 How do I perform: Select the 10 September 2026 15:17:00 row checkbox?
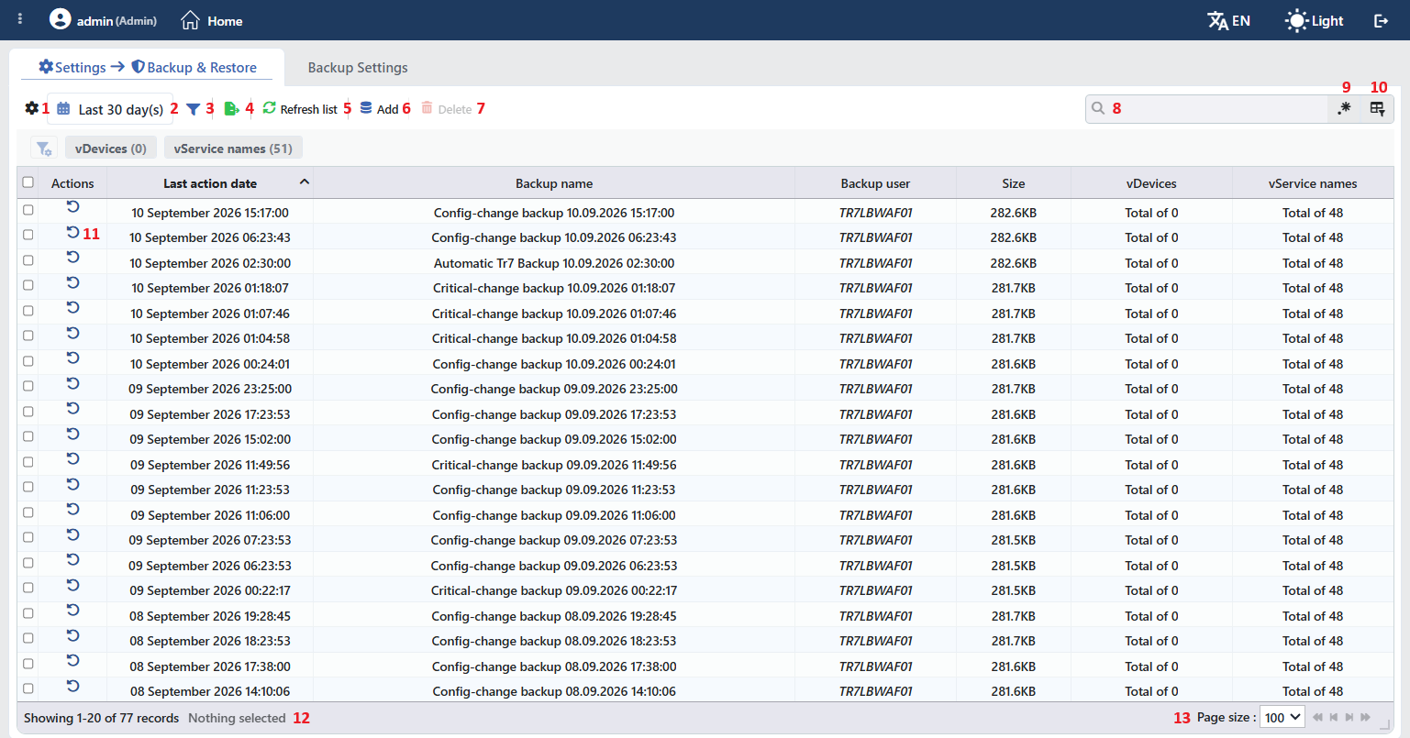coord(28,210)
